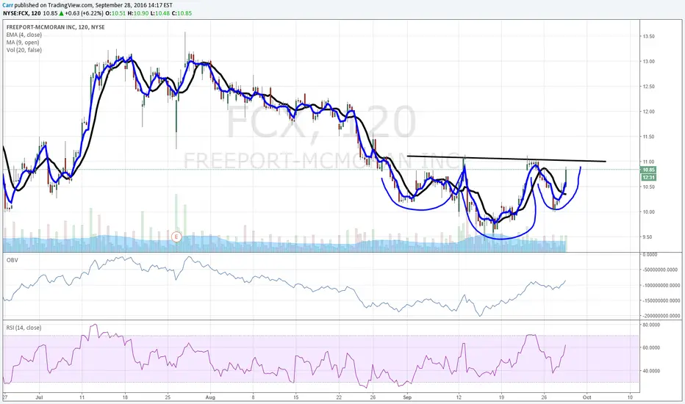Click the 40.0000 RSI axis label
This screenshot has width=685, height=404.
coord(651,371)
